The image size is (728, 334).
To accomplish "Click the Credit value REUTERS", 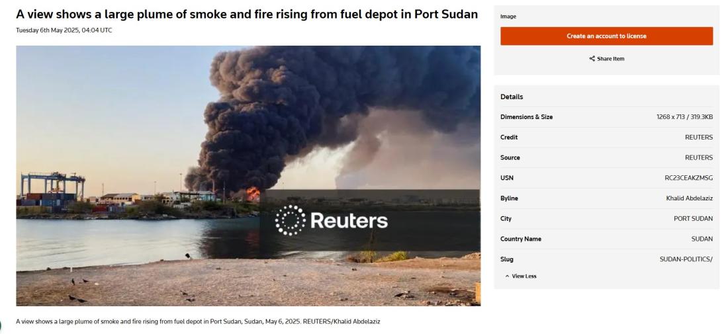I will click(x=699, y=138).
